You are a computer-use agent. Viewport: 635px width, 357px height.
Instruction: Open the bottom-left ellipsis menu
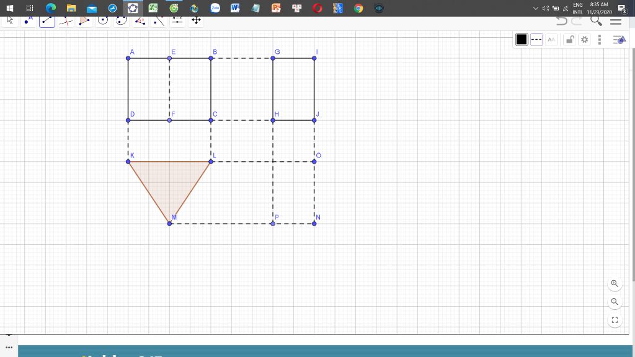9,347
